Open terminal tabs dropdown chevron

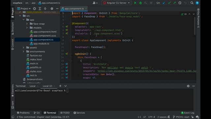[66, 86]
